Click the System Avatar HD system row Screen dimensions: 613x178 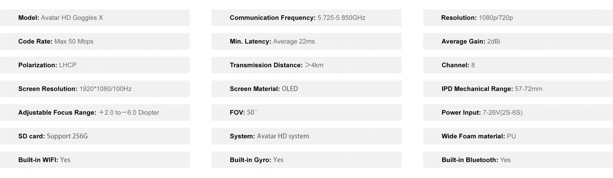coord(306,136)
